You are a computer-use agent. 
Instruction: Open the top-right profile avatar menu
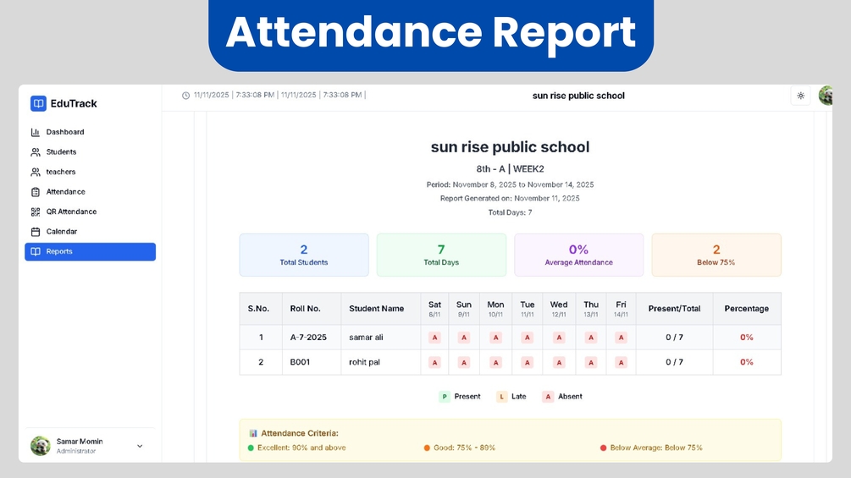pos(826,96)
